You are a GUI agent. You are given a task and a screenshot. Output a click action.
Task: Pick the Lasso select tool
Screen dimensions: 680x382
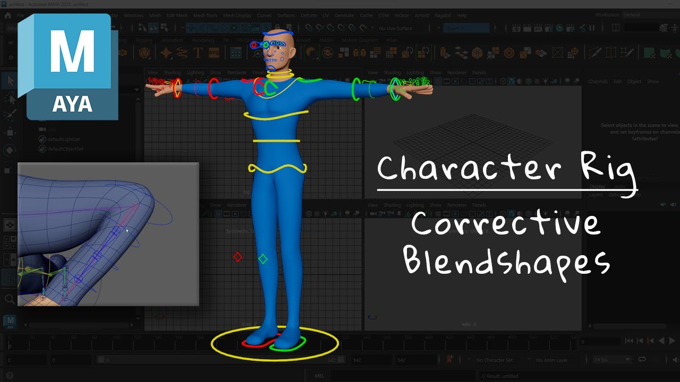[9, 98]
